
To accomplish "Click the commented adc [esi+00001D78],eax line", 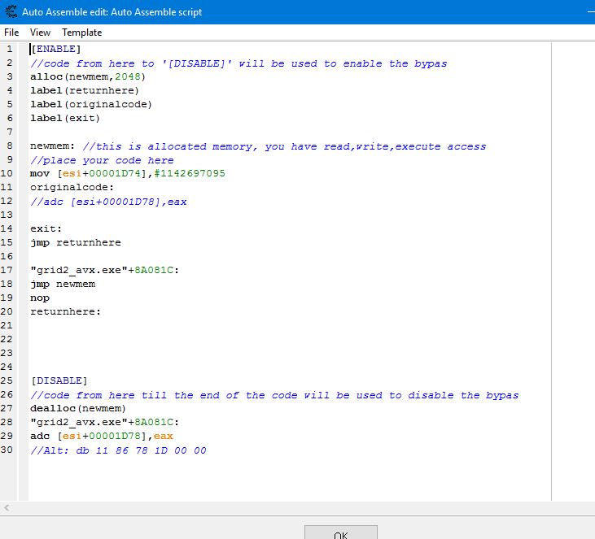I will click(108, 202).
